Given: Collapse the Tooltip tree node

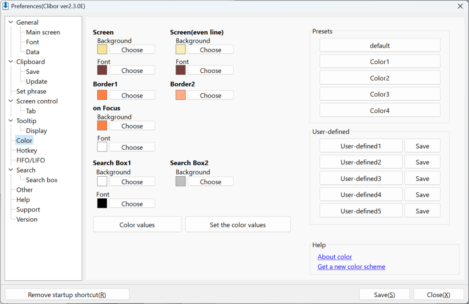Looking at the screenshot, I should click(11, 121).
